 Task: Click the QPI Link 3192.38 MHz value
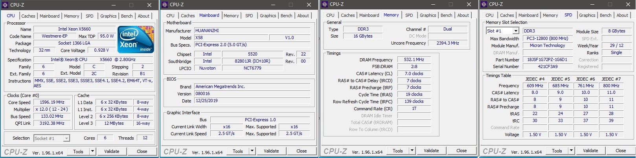[x=52, y=123]
